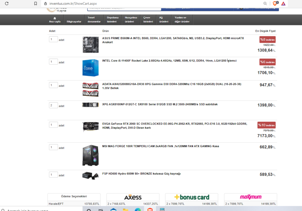The height and width of the screenshot is (211, 302).
Task: Click the %8 indirim discount badge
Action: pyautogui.click(x=267, y=40)
